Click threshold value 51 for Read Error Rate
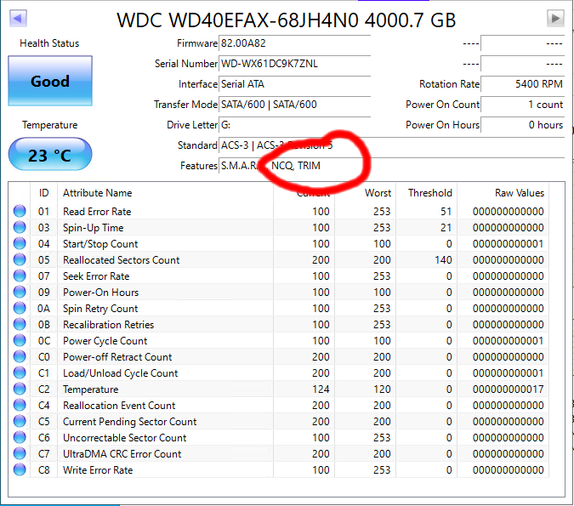The image size is (574, 506). coord(446,212)
